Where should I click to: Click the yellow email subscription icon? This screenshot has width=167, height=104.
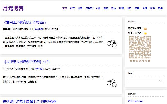[x=146, y=34]
